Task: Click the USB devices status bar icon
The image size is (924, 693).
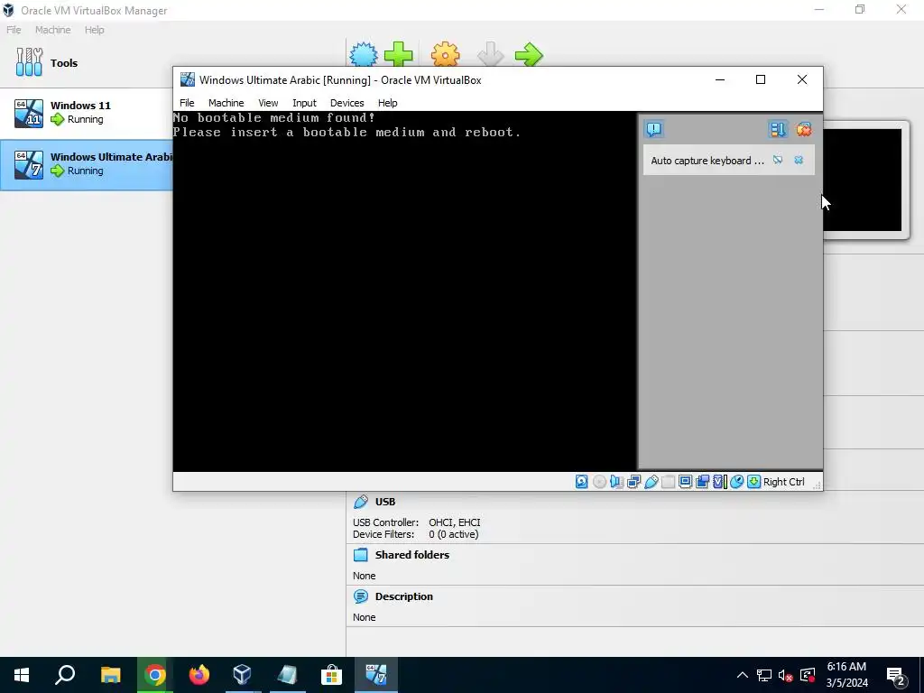Action: pos(651,482)
